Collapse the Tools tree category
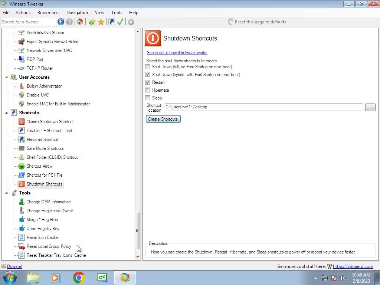This screenshot has height=285, width=380. 7,193
